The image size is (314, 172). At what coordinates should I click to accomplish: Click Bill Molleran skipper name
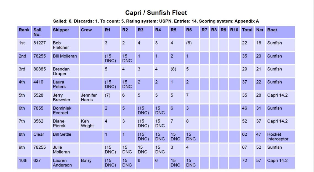pos(65,56)
